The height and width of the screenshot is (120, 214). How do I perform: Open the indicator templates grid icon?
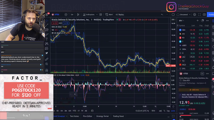coord(101,15)
